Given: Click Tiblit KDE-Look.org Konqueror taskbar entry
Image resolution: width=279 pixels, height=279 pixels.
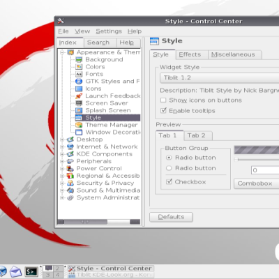Looking at the screenshot, I should 111,275.
